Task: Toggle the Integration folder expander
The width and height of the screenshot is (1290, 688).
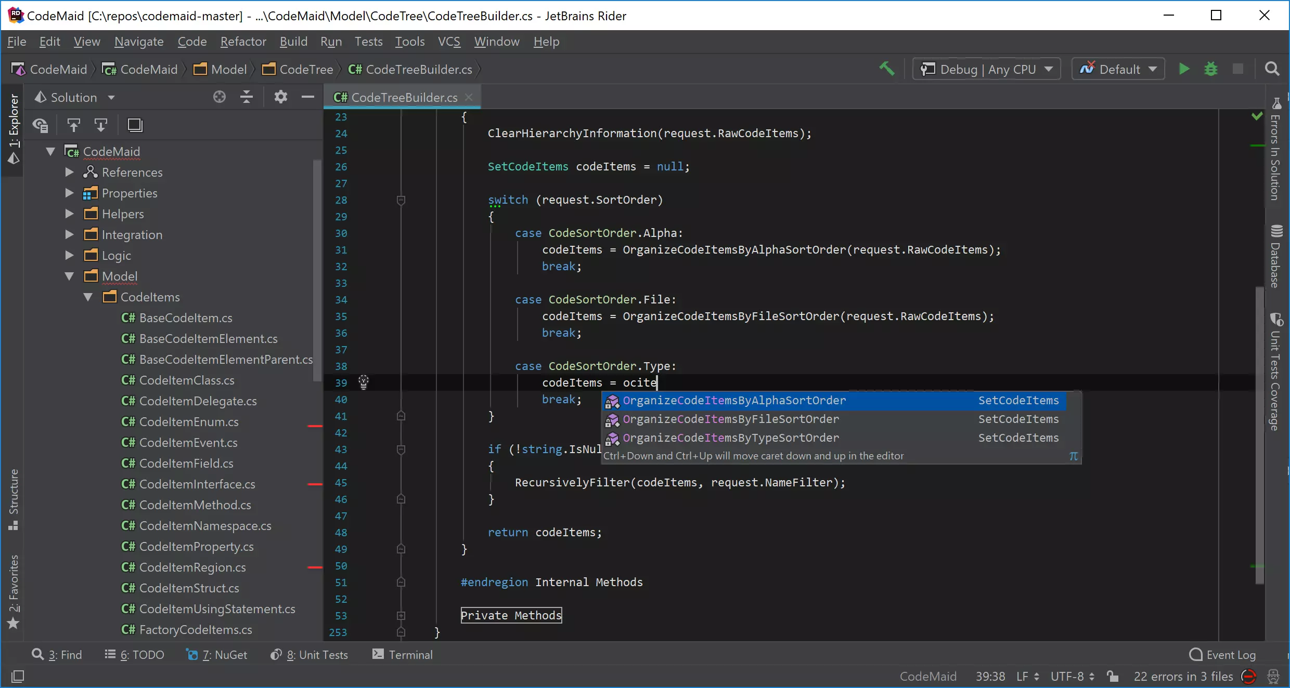Action: 69,234
